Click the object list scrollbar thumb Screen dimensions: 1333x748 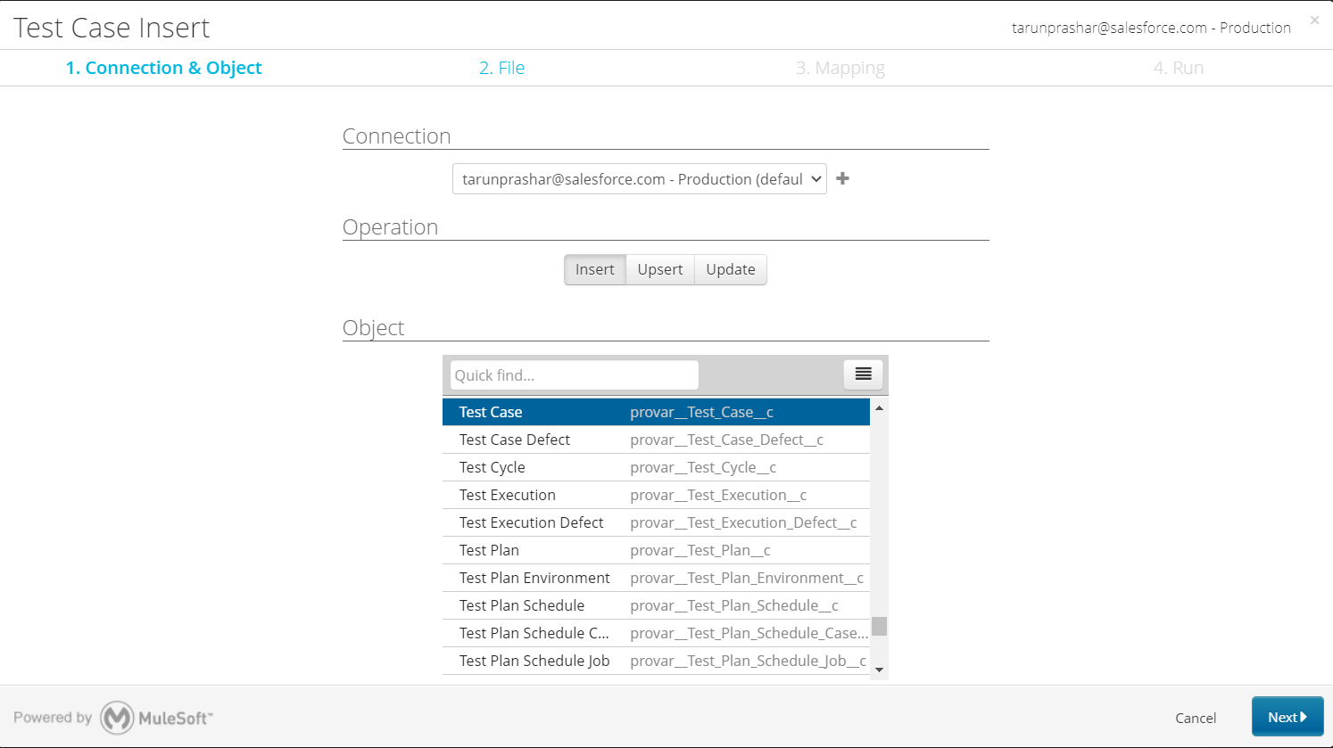click(x=879, y=626)
